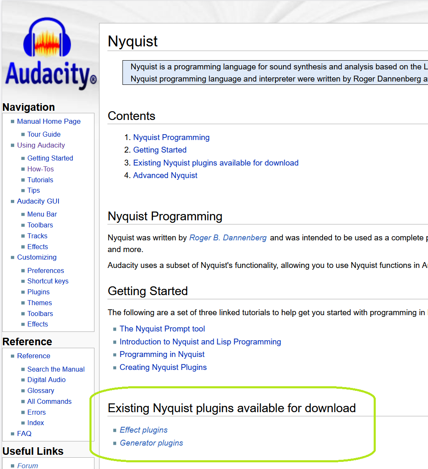This screenshot has height=469, width=428.
Task: Open Roger B. Dannenberg link
Action: [228, 237]
